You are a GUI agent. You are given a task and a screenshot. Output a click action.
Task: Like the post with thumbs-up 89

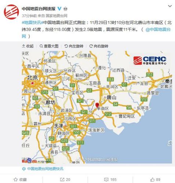click(155, 180)
